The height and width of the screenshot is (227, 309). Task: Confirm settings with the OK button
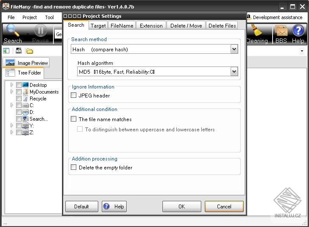(182, 206)
